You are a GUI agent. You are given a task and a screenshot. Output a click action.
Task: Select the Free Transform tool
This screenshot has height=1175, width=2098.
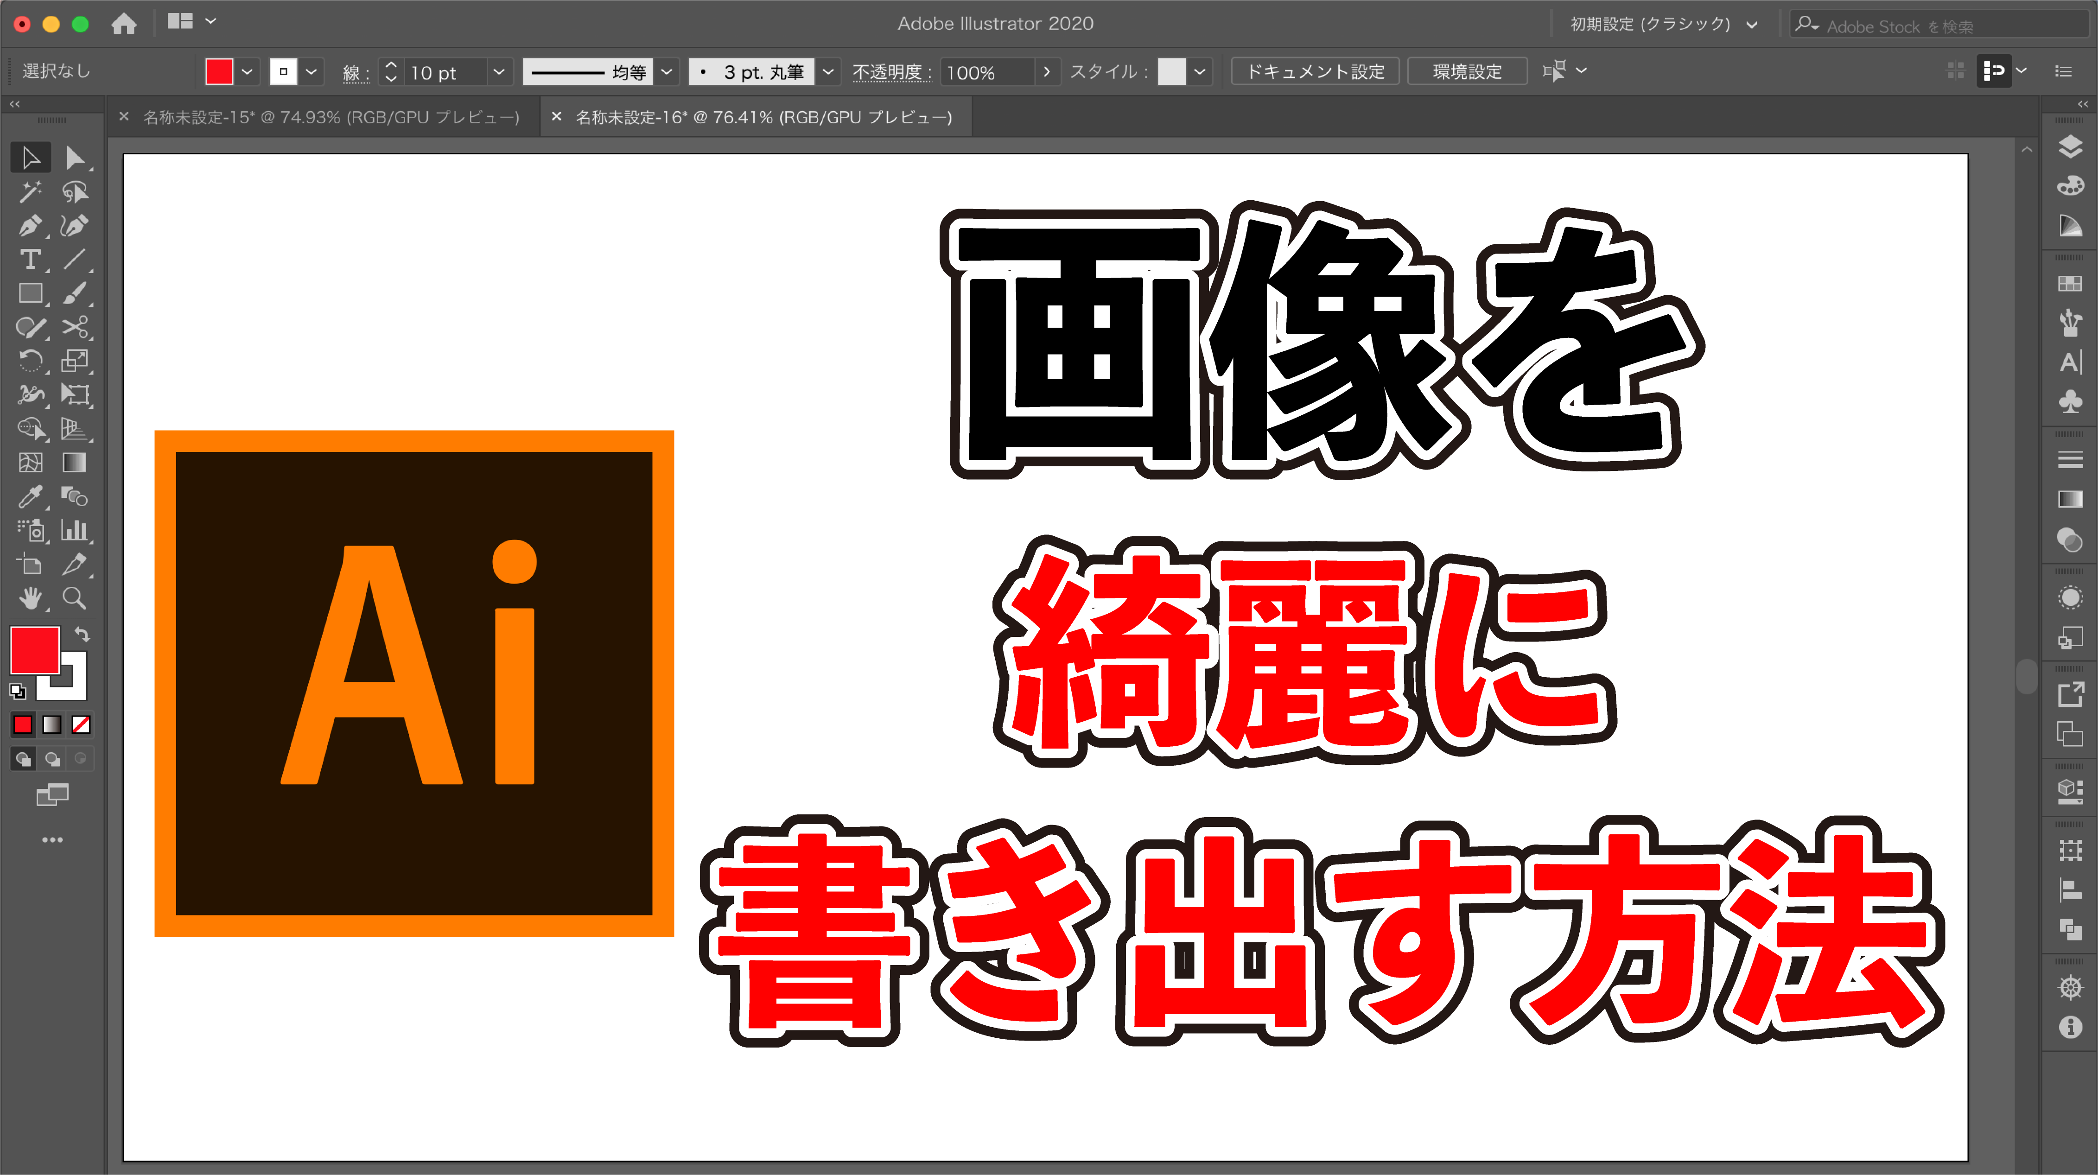[75, 395]
